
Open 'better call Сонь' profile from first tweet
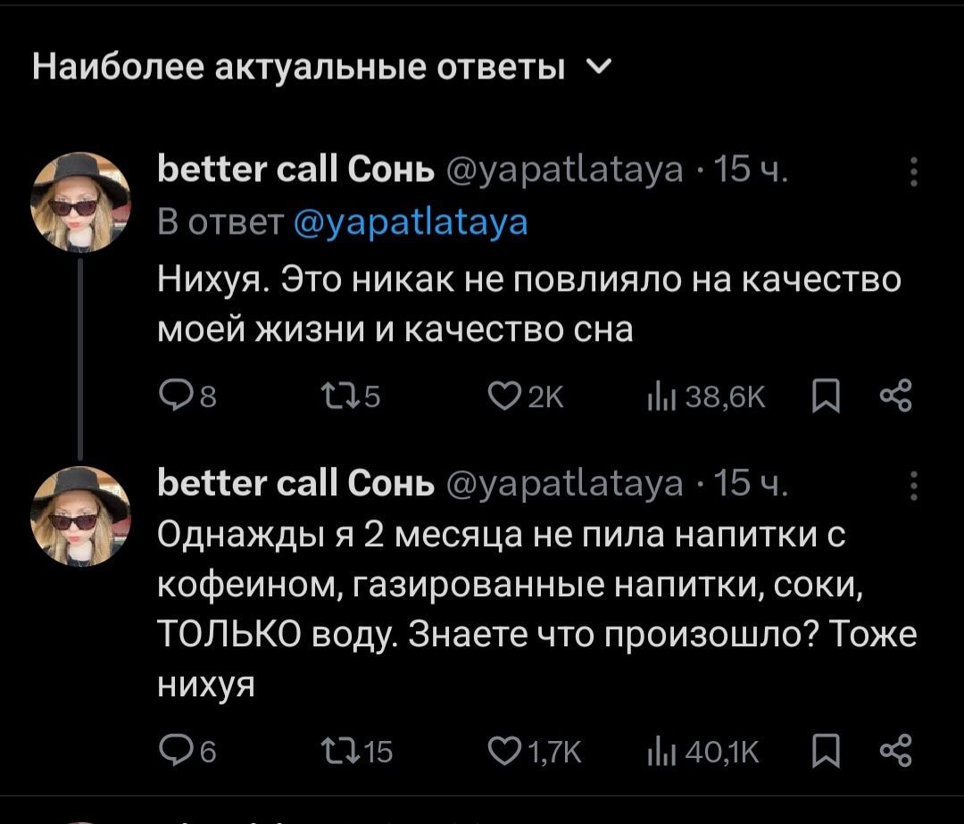pyautogui.click(x=295, y=170)
